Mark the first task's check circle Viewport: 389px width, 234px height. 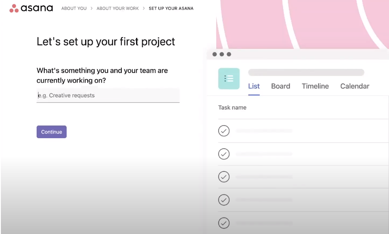pos(224,131)
